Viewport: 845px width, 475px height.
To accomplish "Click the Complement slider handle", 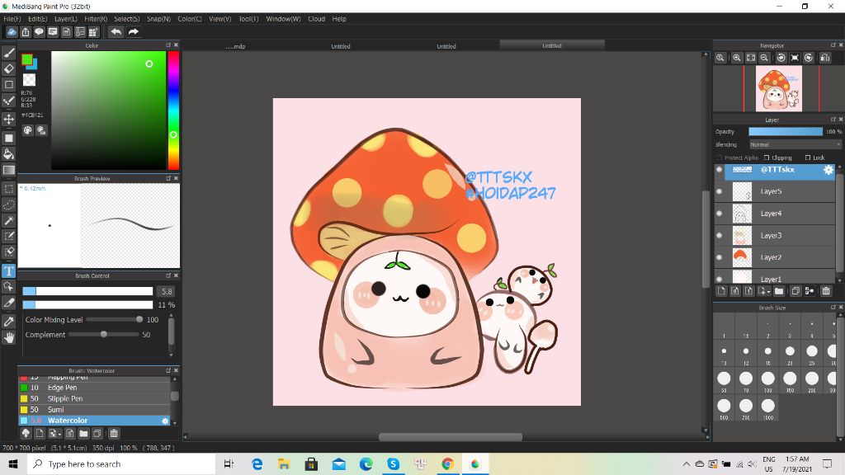I will [x=104, y=335].
